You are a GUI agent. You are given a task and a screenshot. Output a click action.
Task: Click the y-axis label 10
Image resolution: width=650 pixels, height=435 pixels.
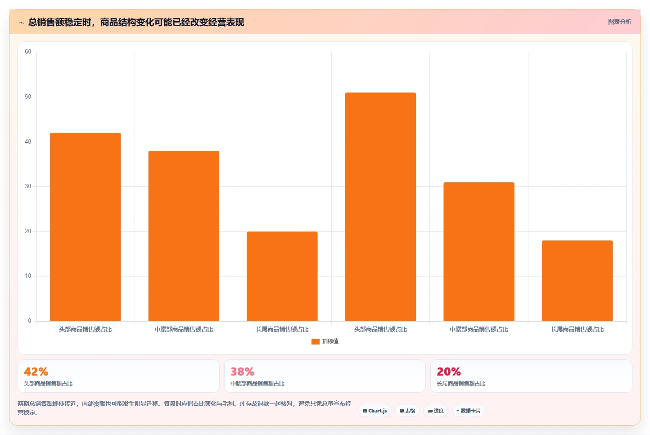coord(28,276)
